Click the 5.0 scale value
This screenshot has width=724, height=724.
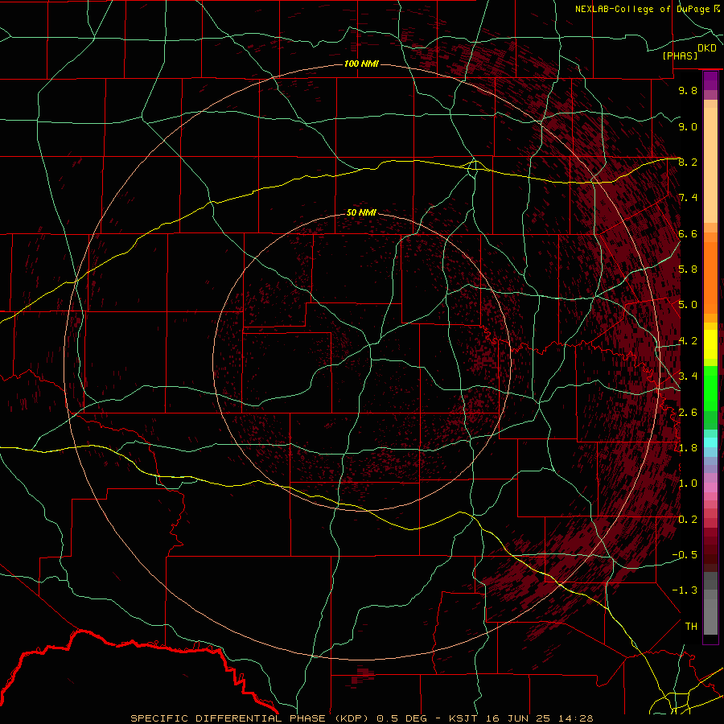coord(688,305)
